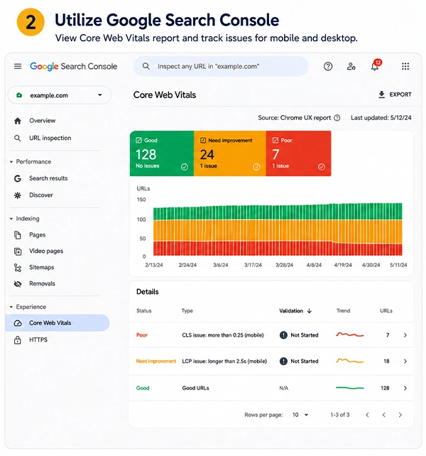The image size is (426, 456).
Task: Click the Discover asterisk icon
Action: [x=18, y=195]
